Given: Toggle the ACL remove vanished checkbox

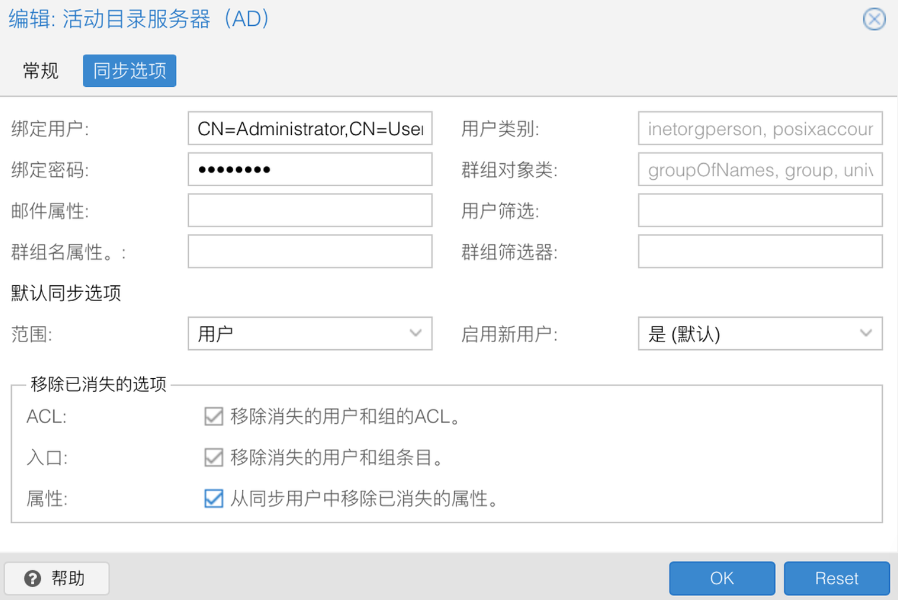Looking at the screenshot, I should click(x=214, y=416).
